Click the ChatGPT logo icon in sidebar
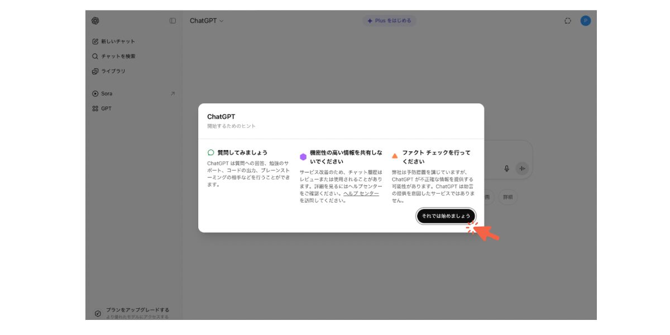Screen dimensions: 670x335 (x=95, y=21)
